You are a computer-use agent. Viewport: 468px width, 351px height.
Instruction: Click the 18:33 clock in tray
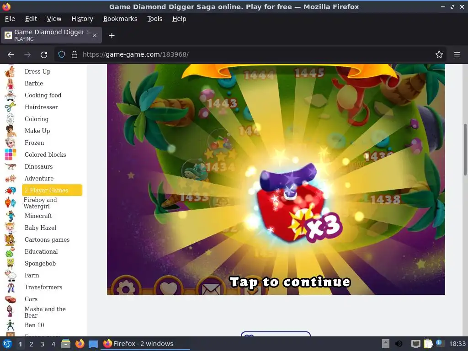point(457,344)
